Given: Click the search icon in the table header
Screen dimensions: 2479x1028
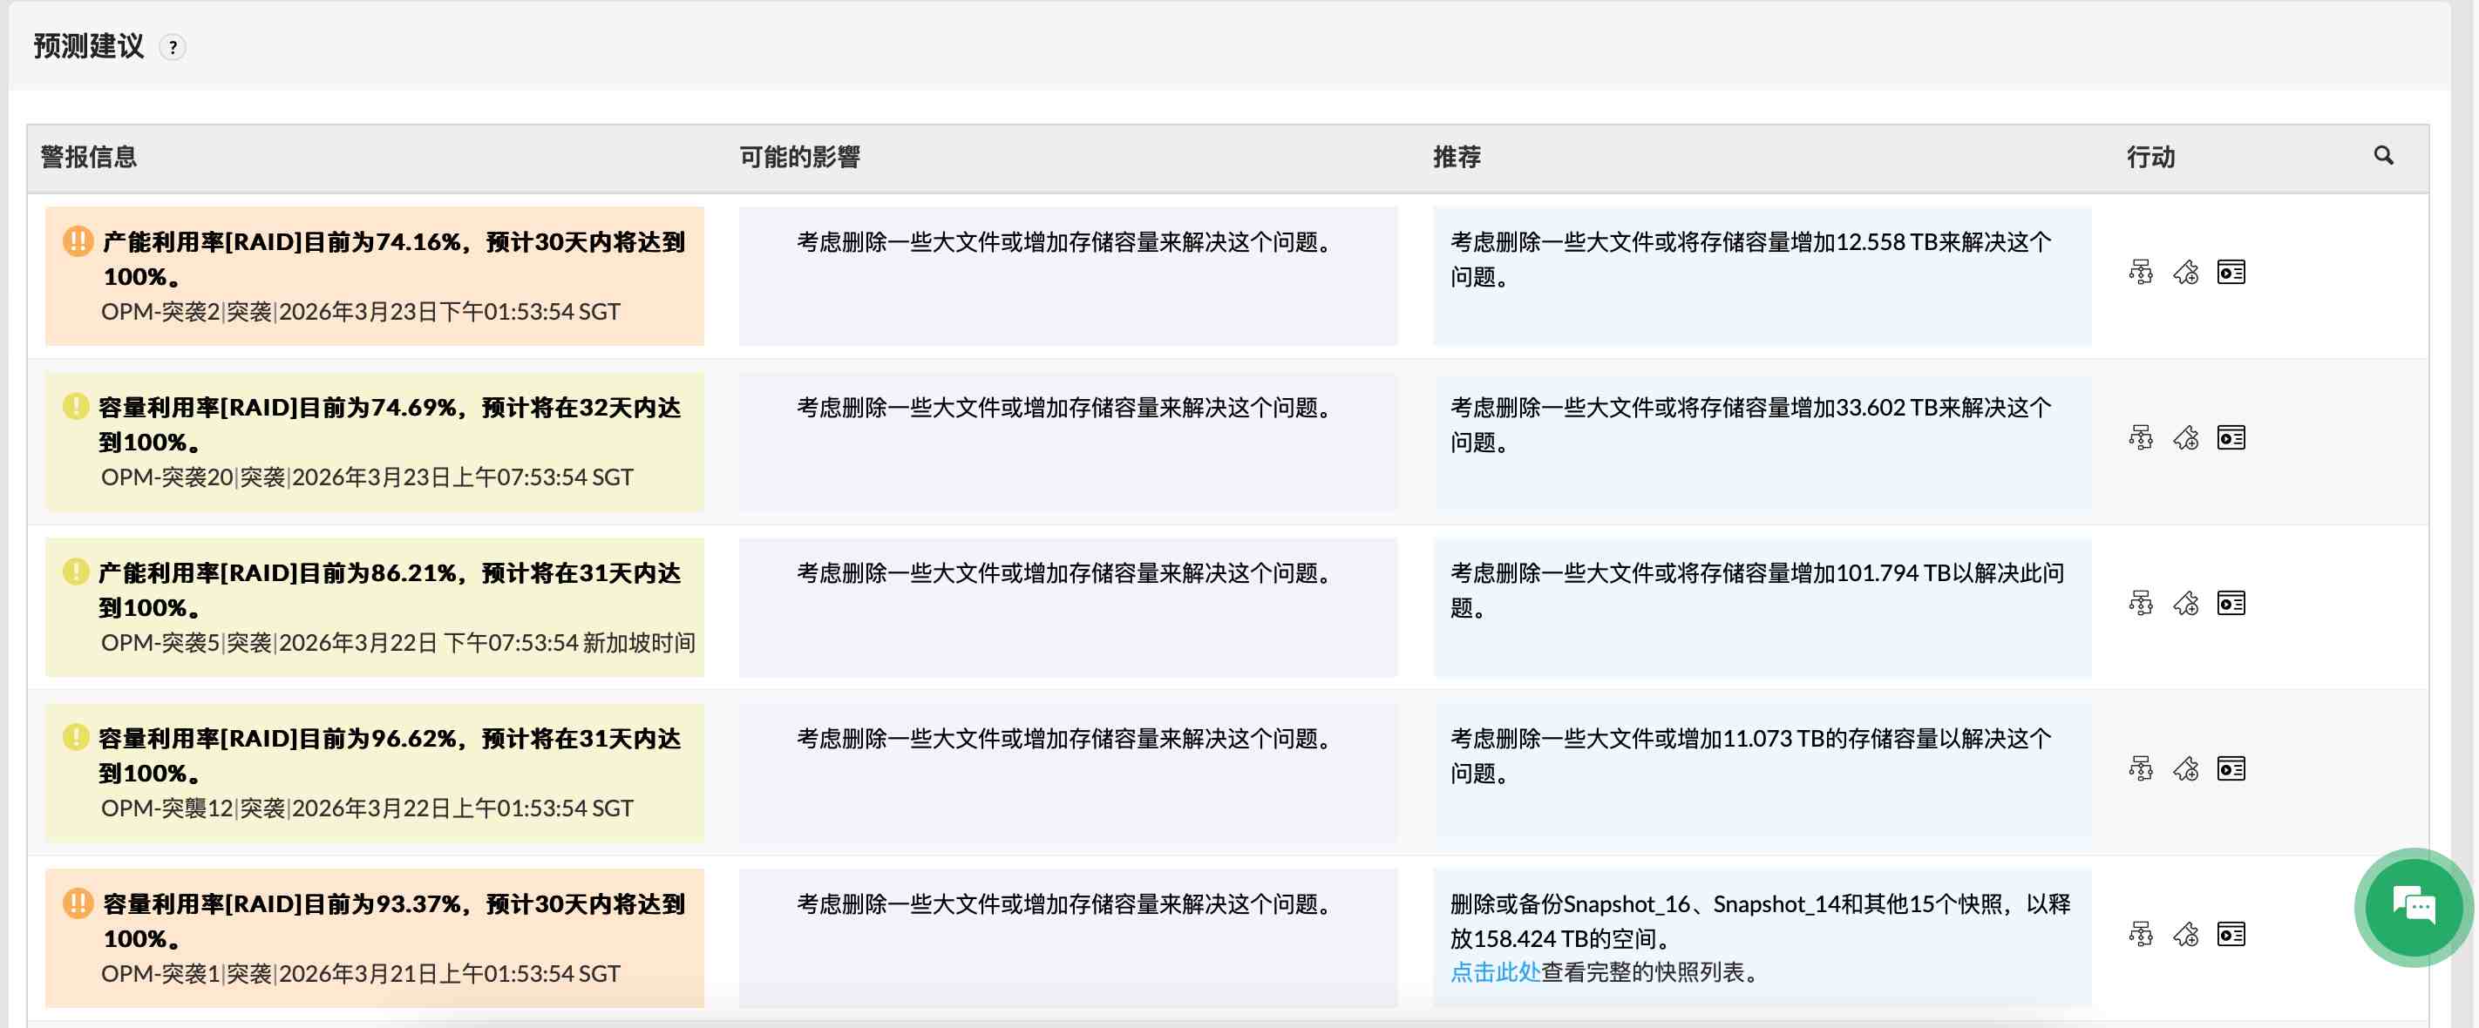Looking at the screenshot, I should [x=2384, y=155].
